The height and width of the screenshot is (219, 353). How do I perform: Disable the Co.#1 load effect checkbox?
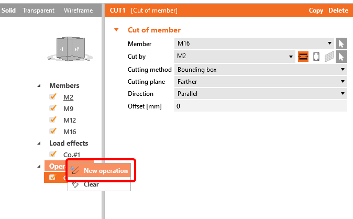(52, 155)
